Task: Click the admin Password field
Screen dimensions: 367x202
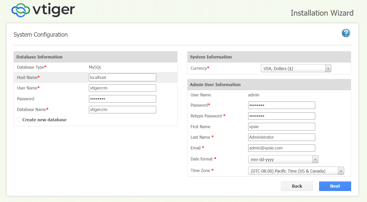Action: pyautogui.click(x=282, y=105)
